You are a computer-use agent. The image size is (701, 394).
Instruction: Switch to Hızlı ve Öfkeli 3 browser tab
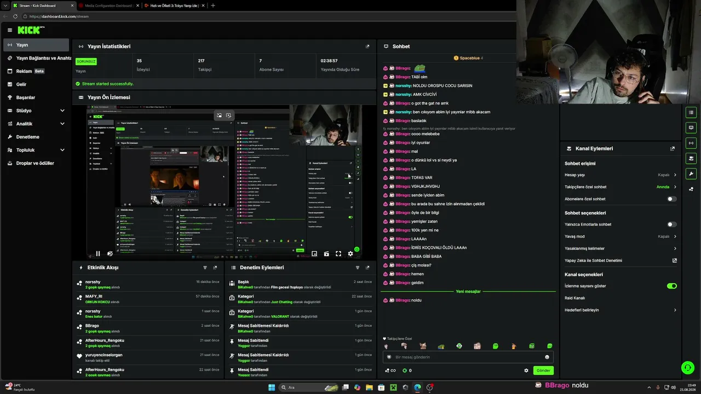coord(174,5)
